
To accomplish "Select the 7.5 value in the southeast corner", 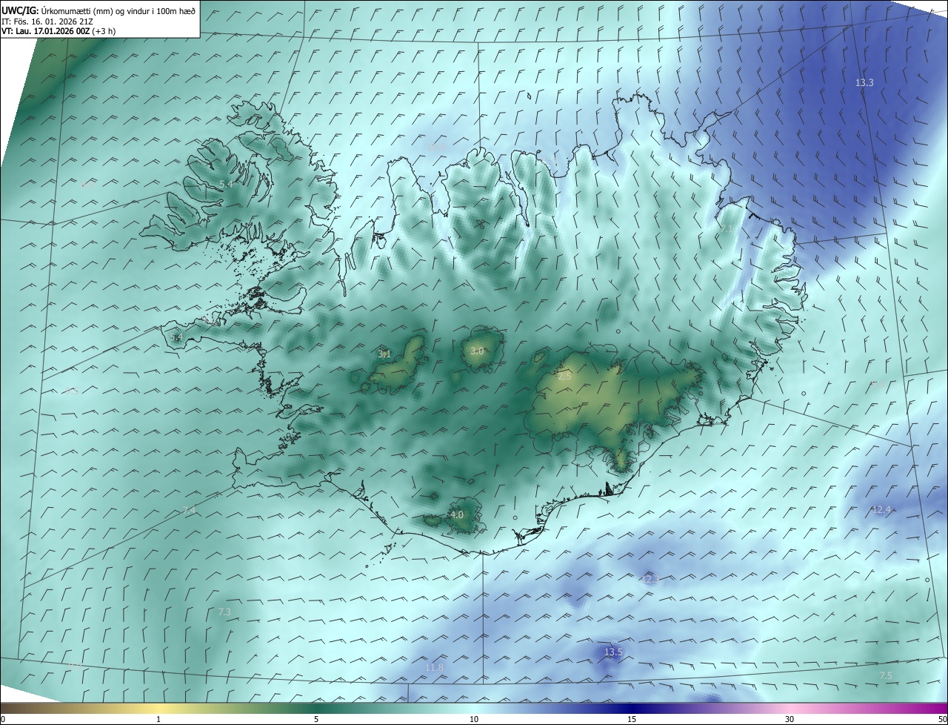I will [885, 676].
